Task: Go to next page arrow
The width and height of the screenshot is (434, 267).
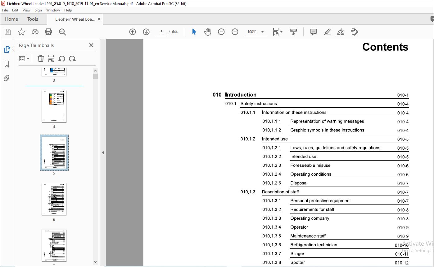Action: click(x=146, y=32)
